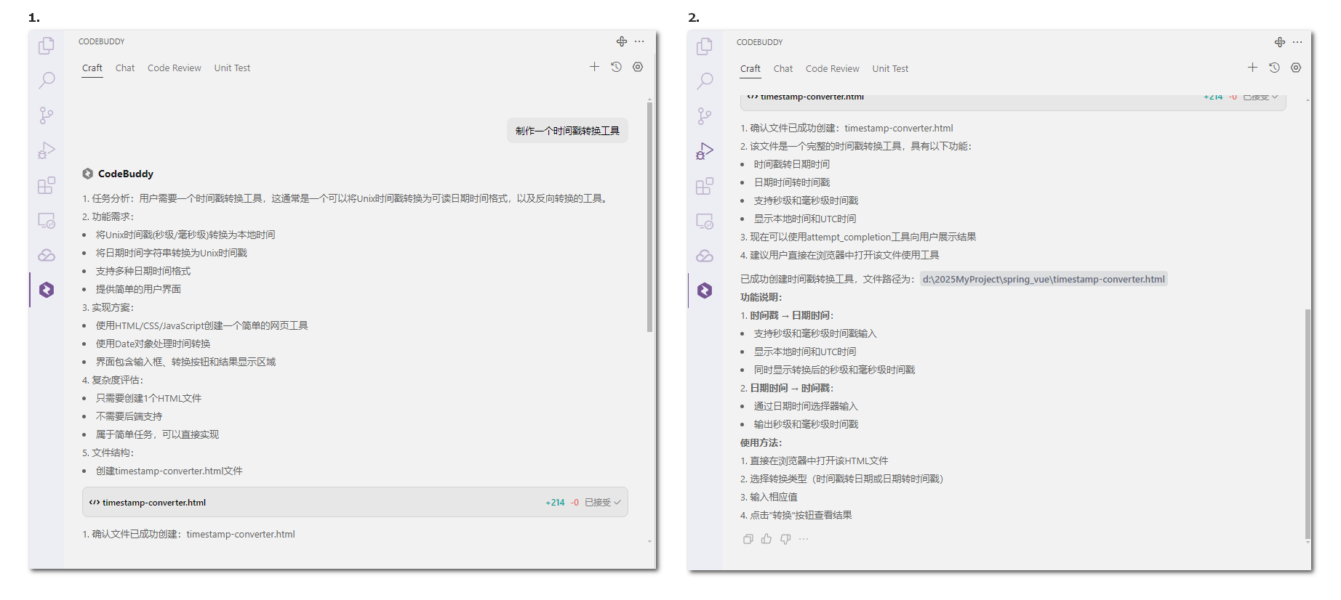Copy the response using copy icon in panel 2
This screenshot has width=1341, height=600.
point(748,539)
